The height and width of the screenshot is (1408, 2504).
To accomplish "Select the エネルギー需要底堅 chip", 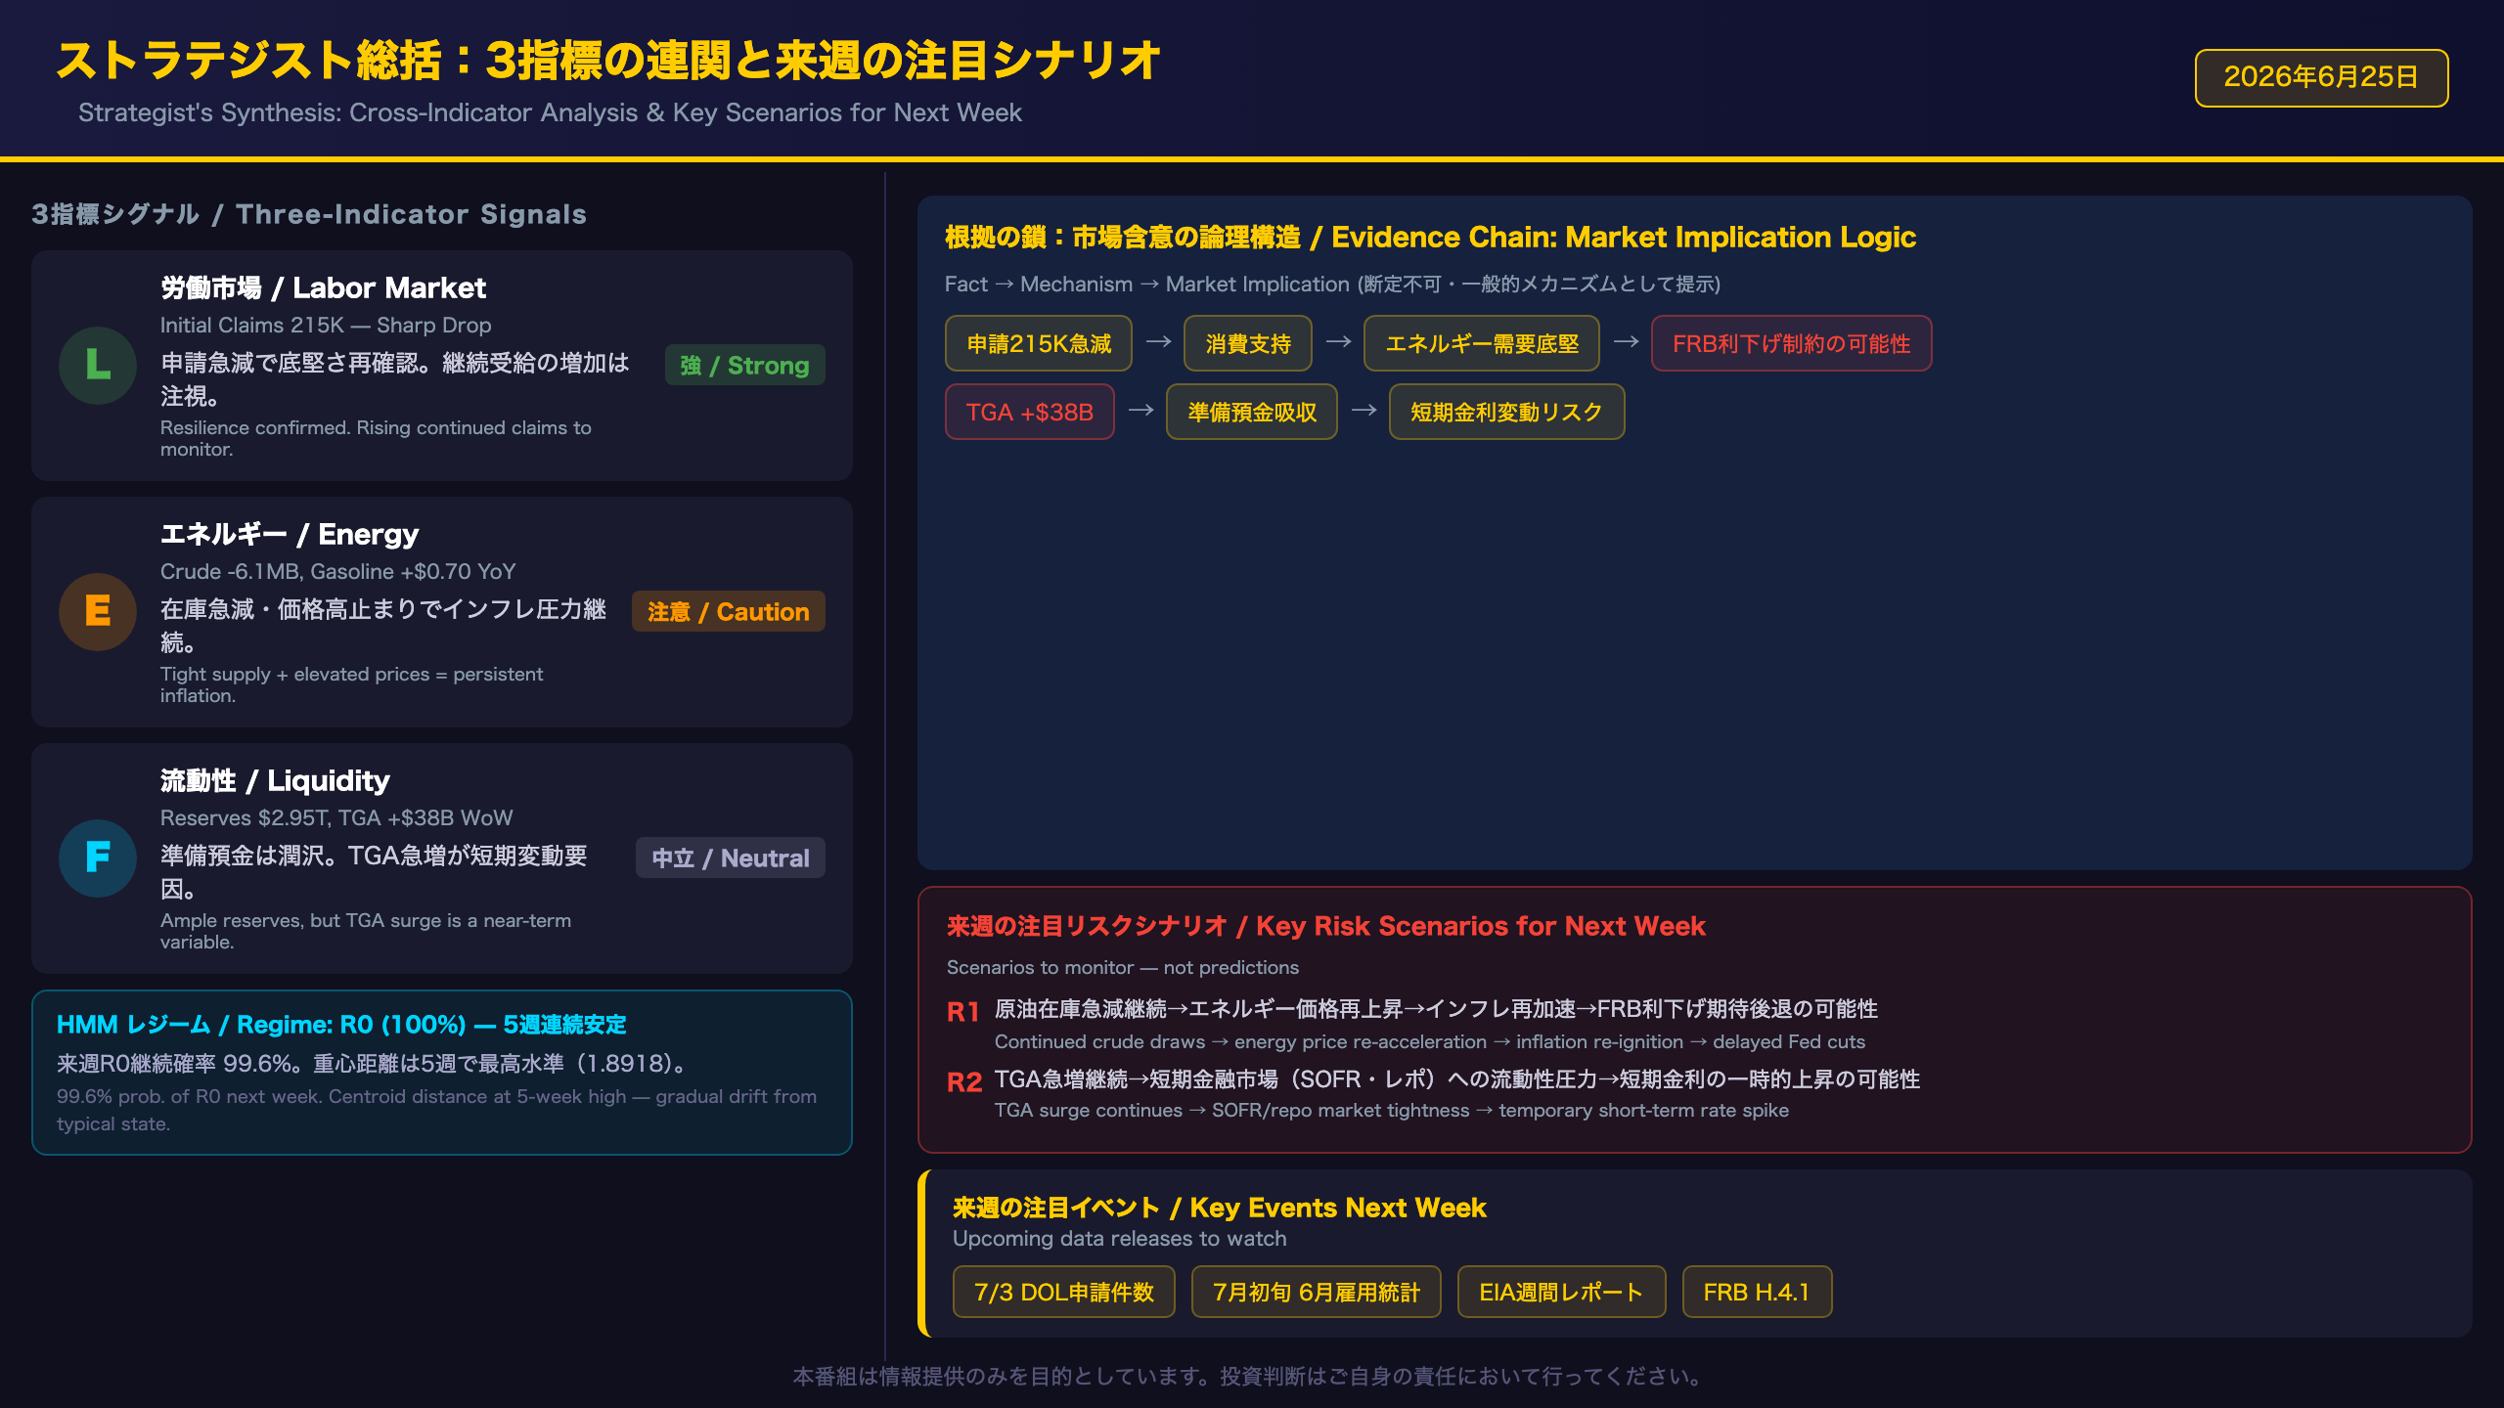I will (x=1482, y=343).
